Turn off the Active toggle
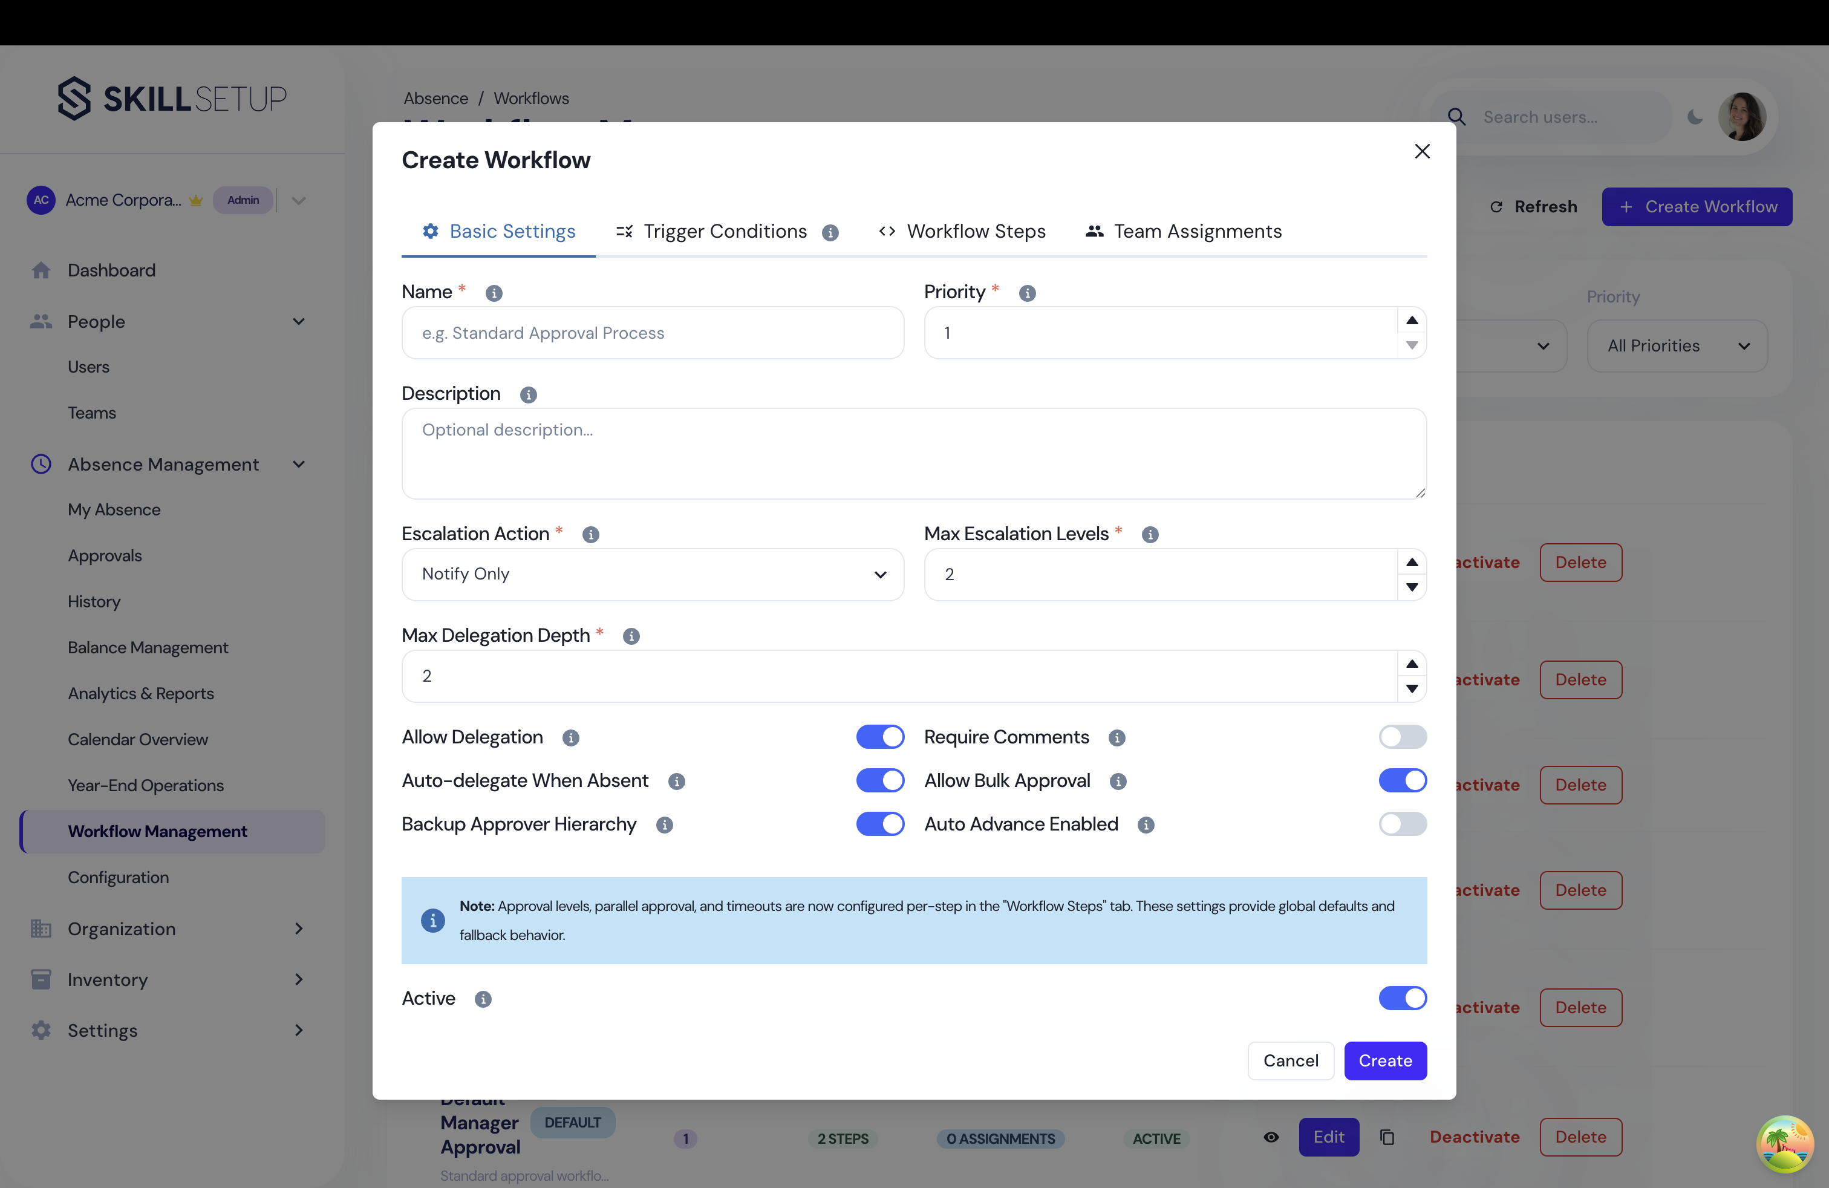The height and width of the screenshot is (1188, 1829). 1402,998
